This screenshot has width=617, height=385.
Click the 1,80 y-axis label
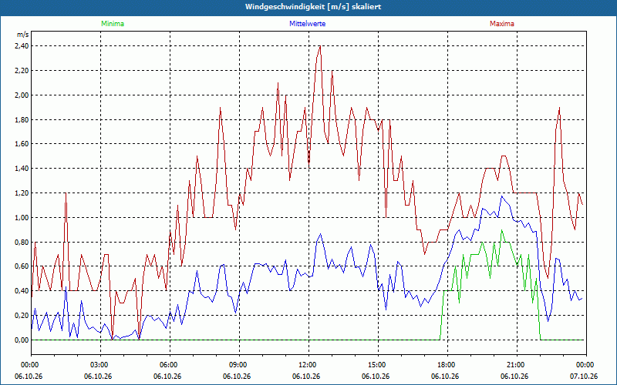(x=22, y=120)
